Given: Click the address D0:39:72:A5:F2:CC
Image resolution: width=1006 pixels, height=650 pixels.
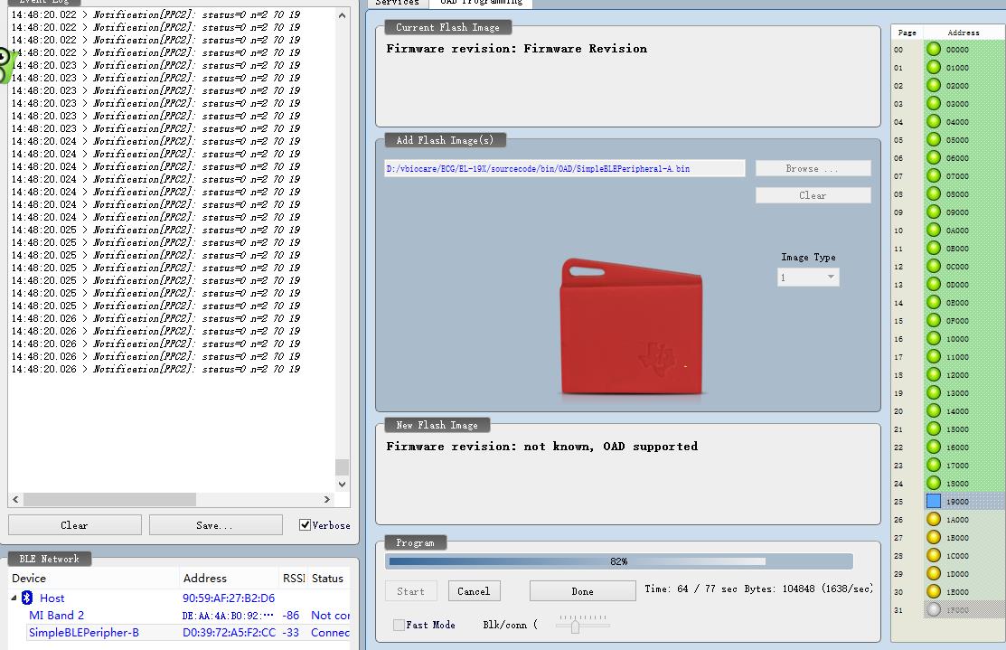Looking at the screenshot, I should (x=229, y=633).
